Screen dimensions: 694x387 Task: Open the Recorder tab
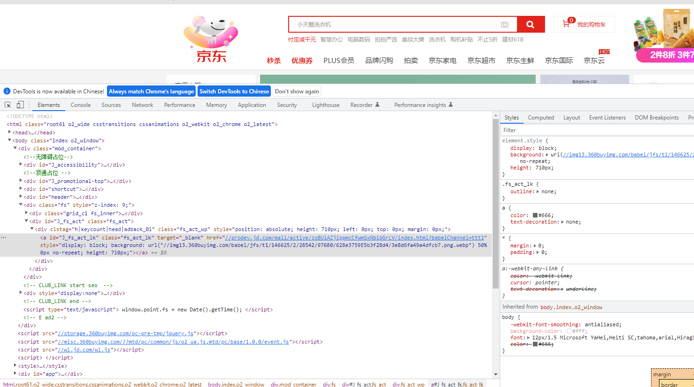click(365, 105)
